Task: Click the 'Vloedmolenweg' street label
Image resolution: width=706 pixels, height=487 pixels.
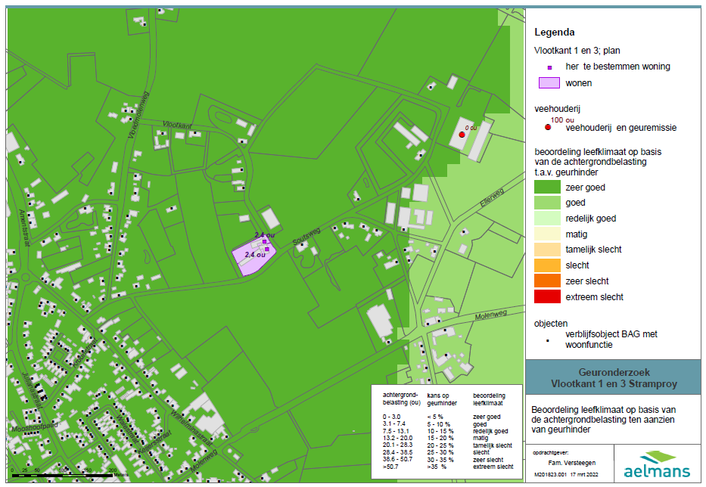Action: [x=138, y=115]
